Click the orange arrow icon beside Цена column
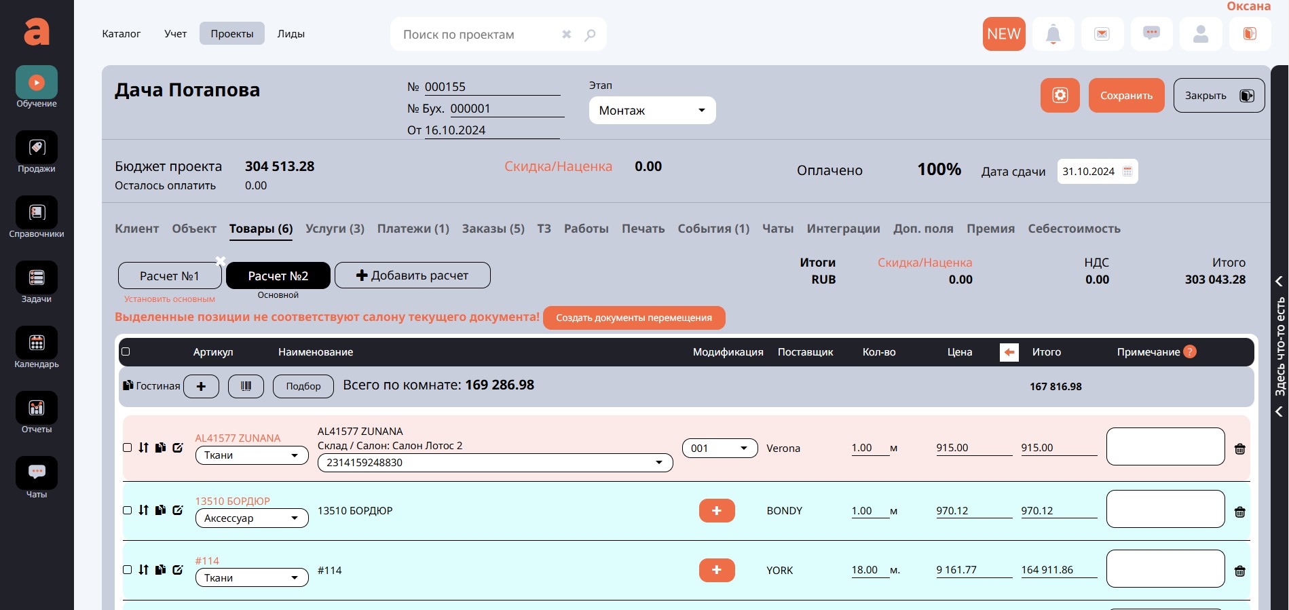Image resolution: width=1289 pixels, height=610 pixels. (x=1009, y=352)
